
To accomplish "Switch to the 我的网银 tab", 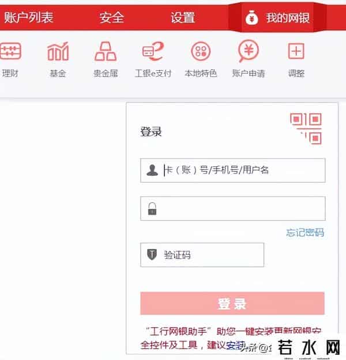I will click(277, 18).
